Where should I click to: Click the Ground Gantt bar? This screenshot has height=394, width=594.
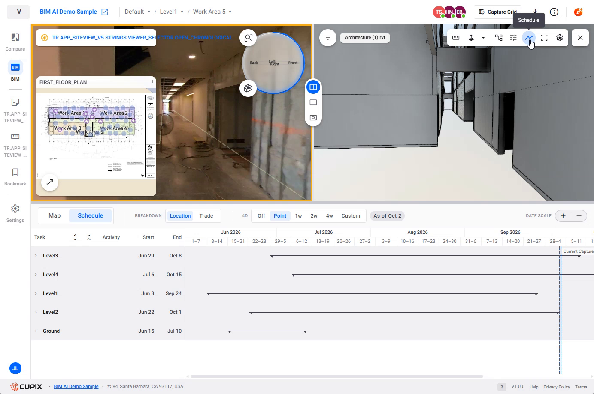(x=267, y=331)
